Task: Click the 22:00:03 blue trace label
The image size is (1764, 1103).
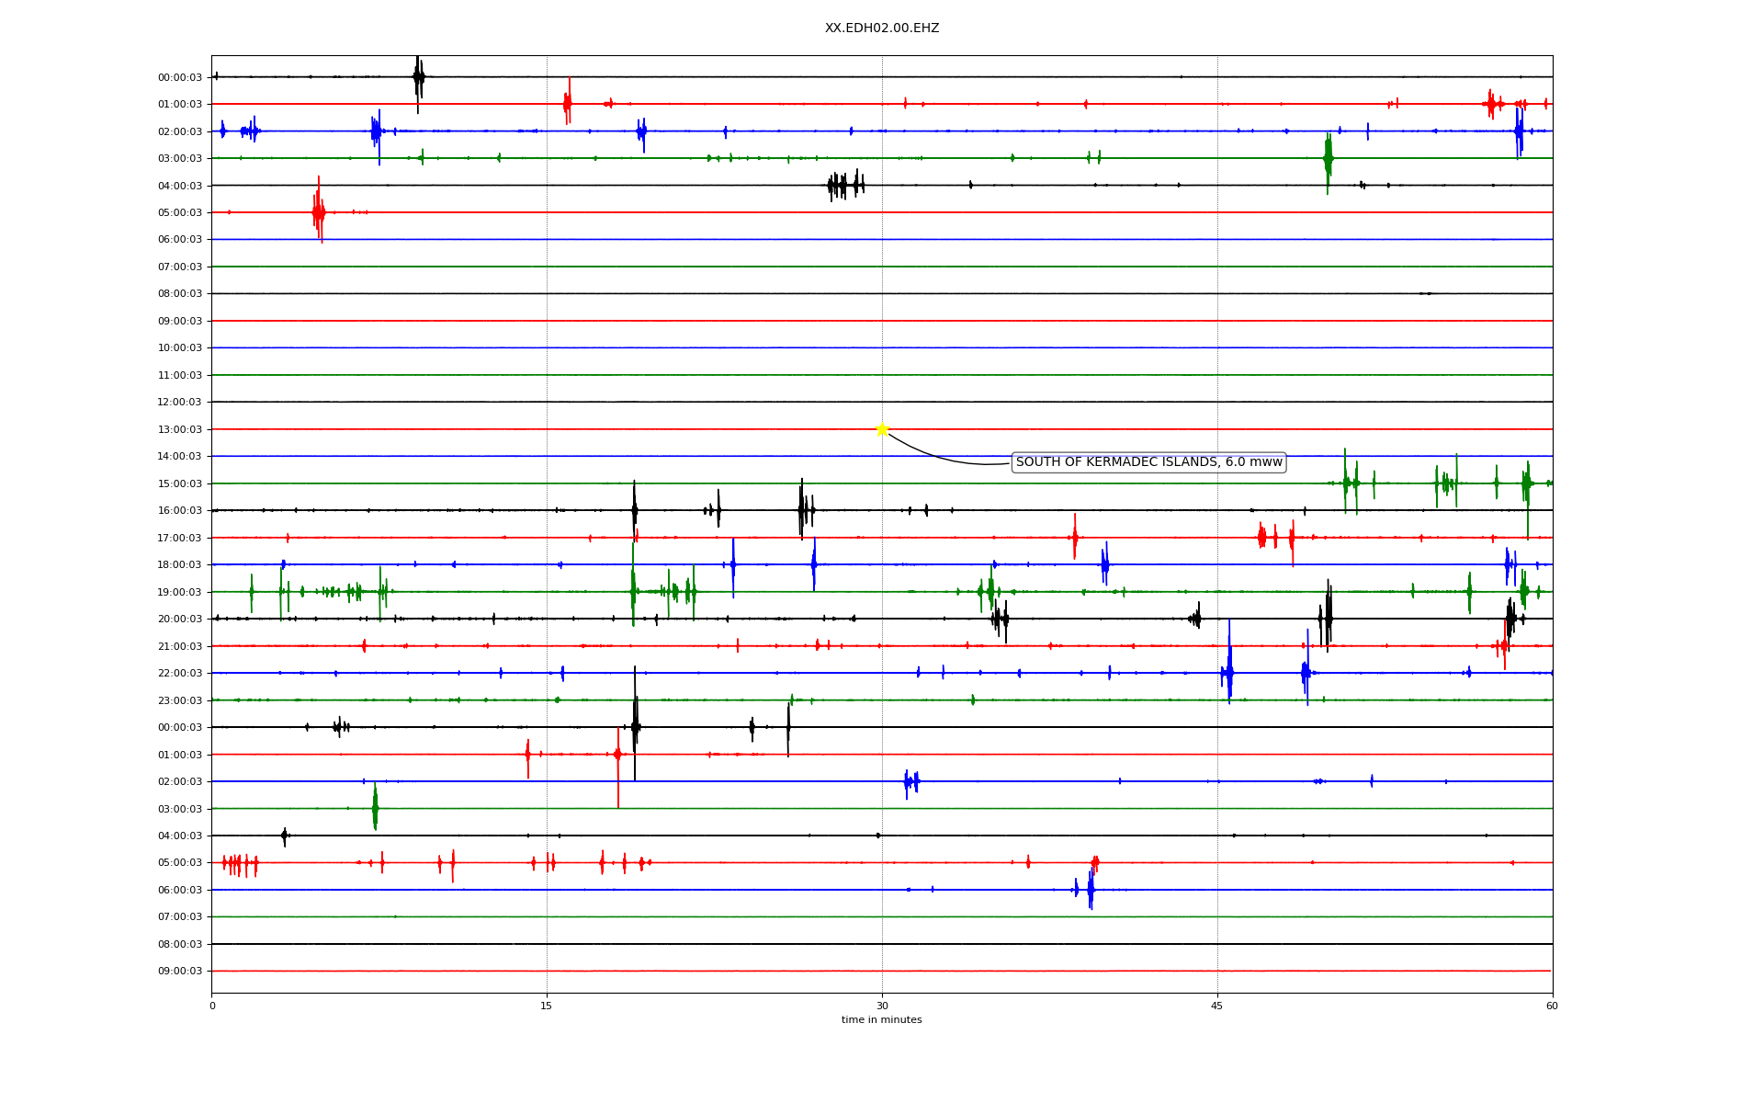Action: 179,674
